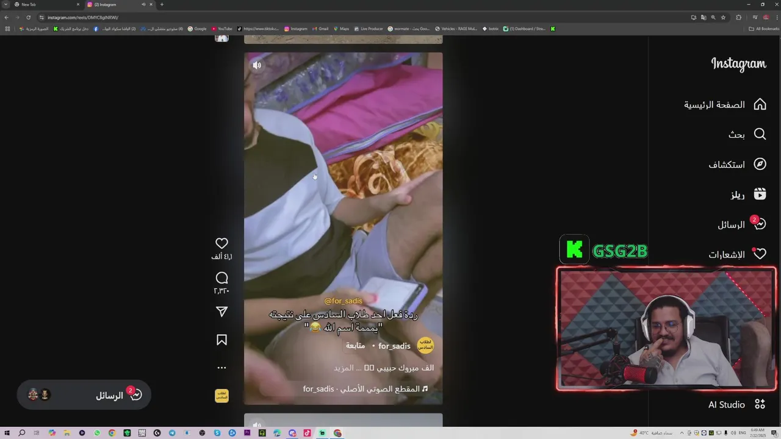Screen dimensions: 781x439
Task: Close the Instagram browser tab
Action: [x=151, y=4]
